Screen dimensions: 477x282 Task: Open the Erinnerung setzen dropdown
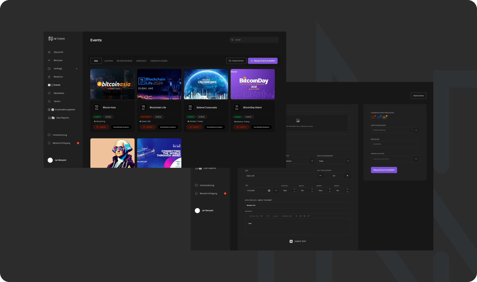(x=395, y=159)
